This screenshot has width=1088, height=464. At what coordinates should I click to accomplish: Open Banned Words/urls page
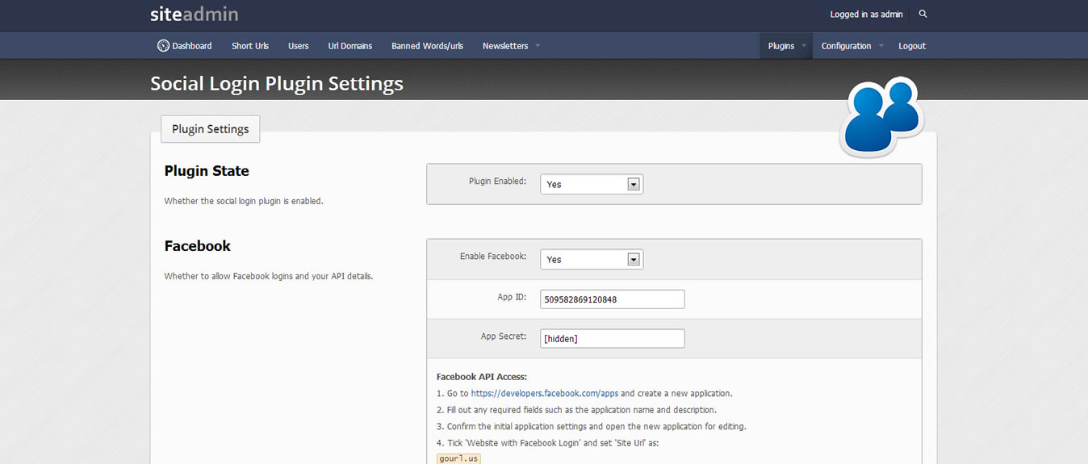coord(427,46)
